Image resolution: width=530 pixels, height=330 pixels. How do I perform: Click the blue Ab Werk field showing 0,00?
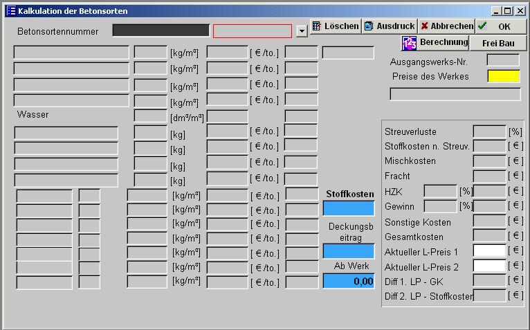point(348,281)
